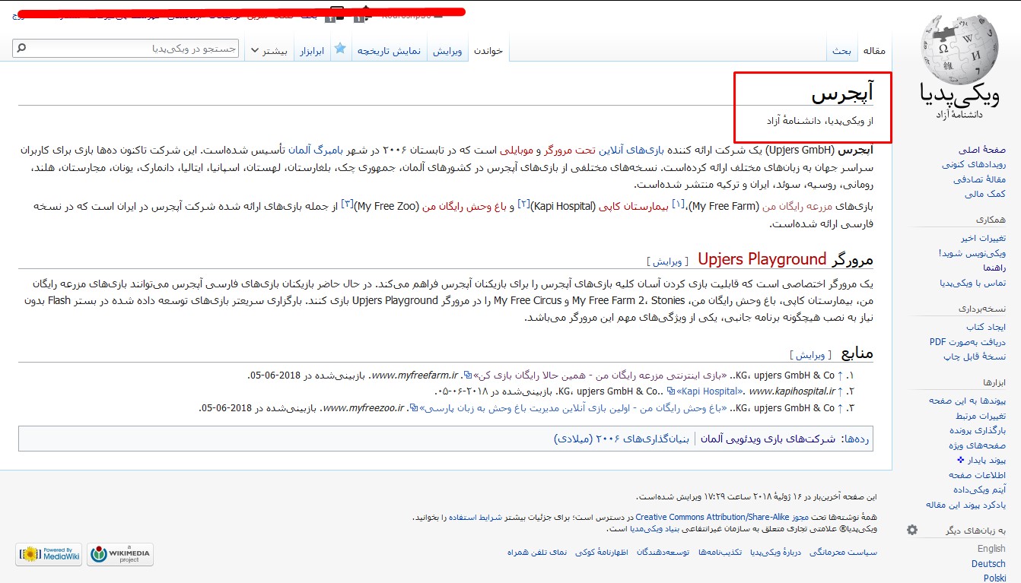This screenshot has height=583, width=1021.
Task: Click پیوند پایدار (Permanent link) in the sidebar
Action: pos(987,460)
